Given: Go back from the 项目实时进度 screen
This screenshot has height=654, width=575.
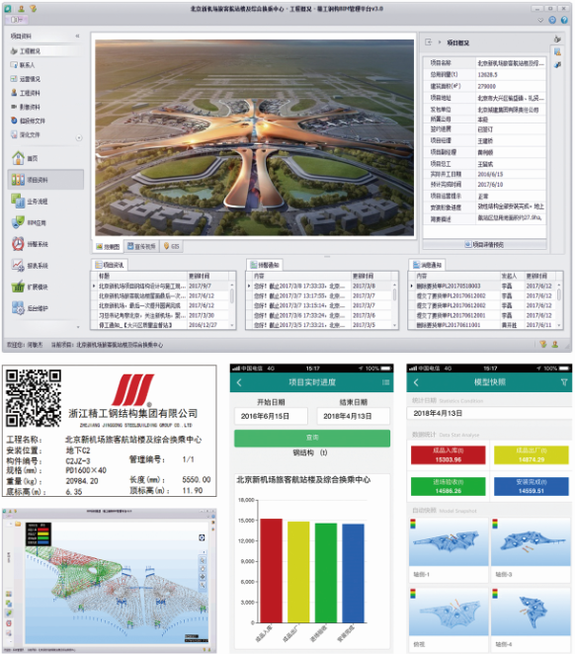Looking at the screenshot, I should pos(239,382).
